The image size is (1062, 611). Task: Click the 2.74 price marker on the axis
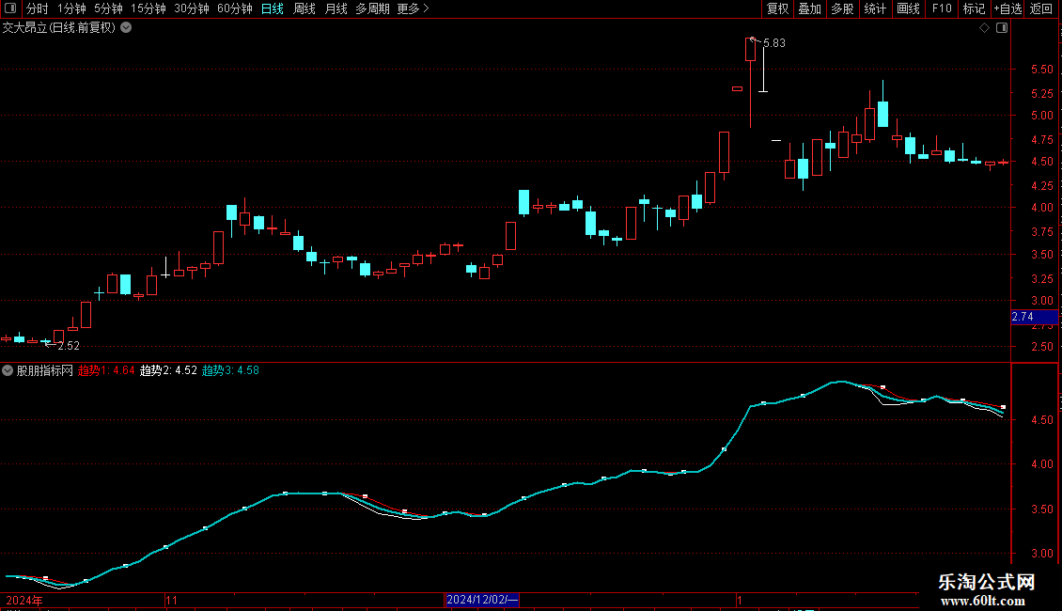1034,317
